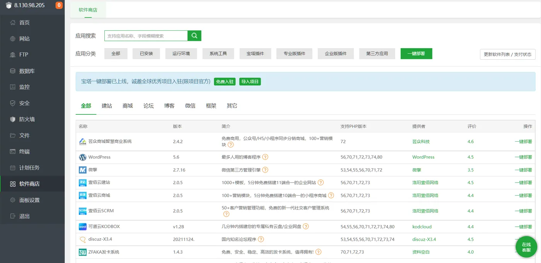
Task: Switch to the 微信 category tab
Action: click(x=191, y=106)
